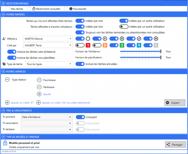Collapse the TRIS & GROUPEMENTS section chevron
188x154 pixels.
3,110
